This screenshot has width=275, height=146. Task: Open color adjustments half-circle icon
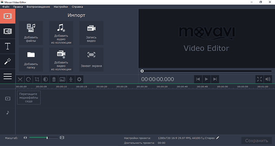46,79
